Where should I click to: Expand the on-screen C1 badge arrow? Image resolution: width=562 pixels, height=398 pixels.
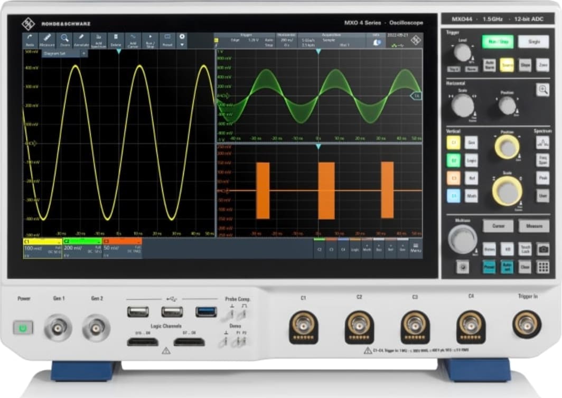59,242
